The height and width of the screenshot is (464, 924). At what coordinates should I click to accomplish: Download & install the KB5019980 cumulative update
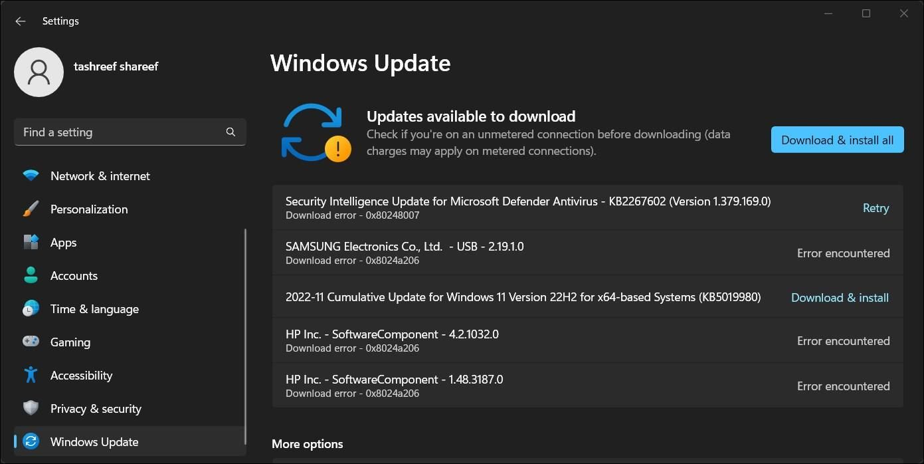tap(840, 298)
